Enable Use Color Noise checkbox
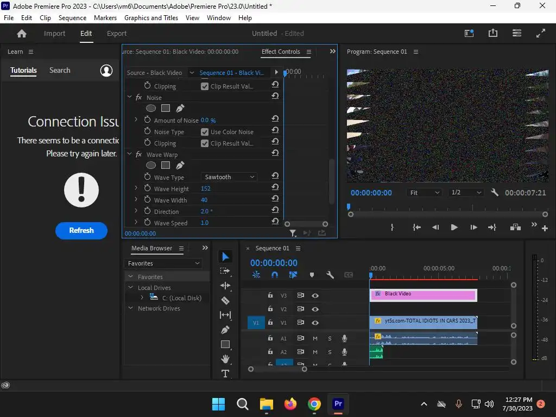The height and width of the screenshot is (417, 556). [x=205, y=132]
